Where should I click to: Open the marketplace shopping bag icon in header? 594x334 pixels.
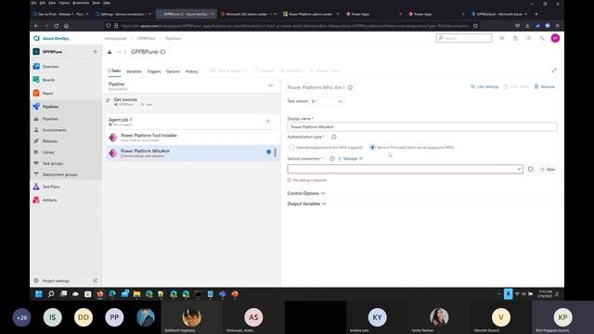coord(515,38)
